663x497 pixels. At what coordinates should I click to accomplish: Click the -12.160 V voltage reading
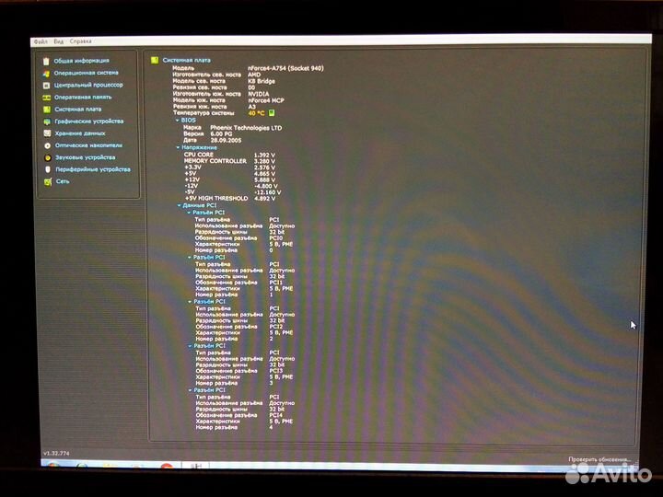point(268,191)
